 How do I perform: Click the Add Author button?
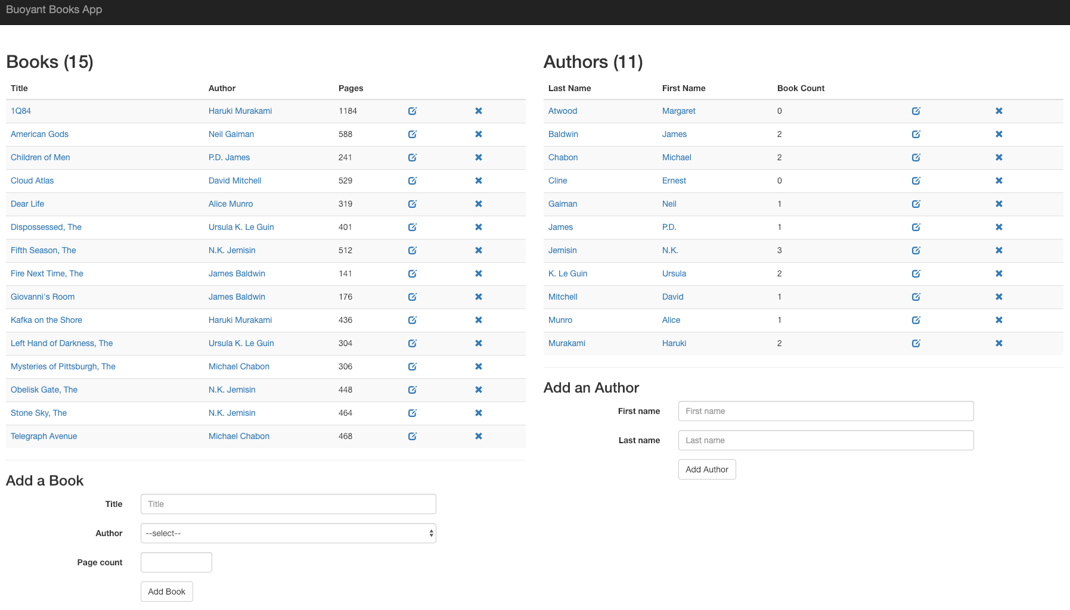coord(706,469)
